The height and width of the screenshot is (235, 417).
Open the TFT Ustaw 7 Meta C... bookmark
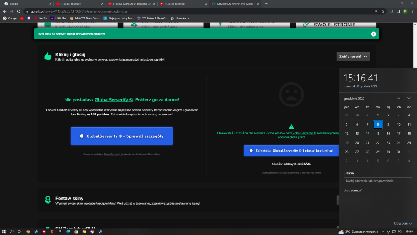click(x=152, y=18)
